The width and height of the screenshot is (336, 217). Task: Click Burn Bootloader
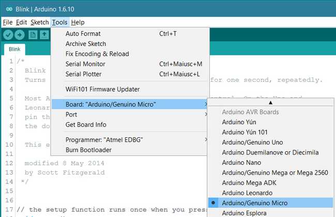pyautogui.click(x=88, y=150)
